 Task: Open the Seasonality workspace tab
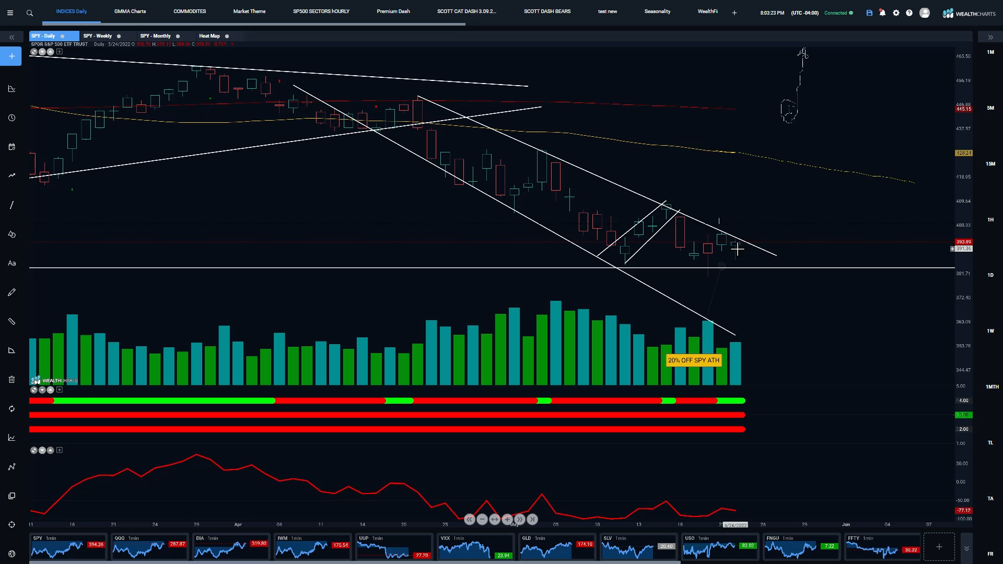[657, 11]
